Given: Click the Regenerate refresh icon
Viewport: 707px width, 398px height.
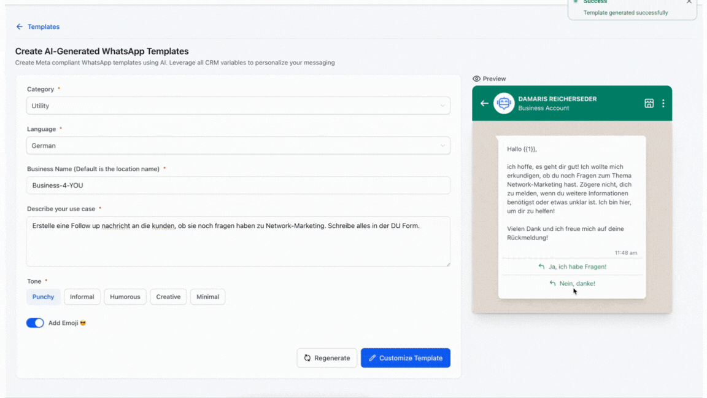Looking at the screenshot, I should tap(307, 357).
